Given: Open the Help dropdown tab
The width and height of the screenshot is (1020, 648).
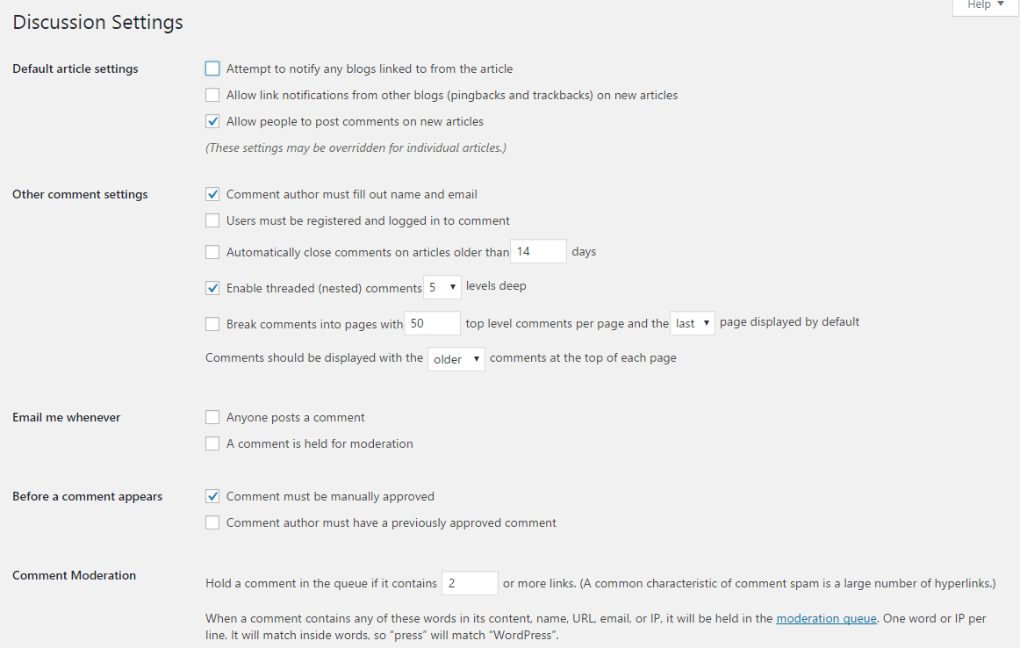Looking at the screenshot, I should coord(985,5).
